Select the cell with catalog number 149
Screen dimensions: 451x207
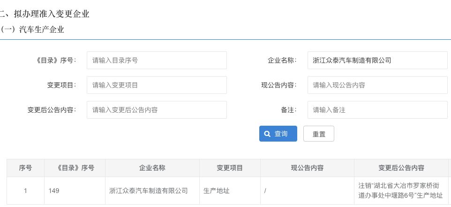(75, 191)
